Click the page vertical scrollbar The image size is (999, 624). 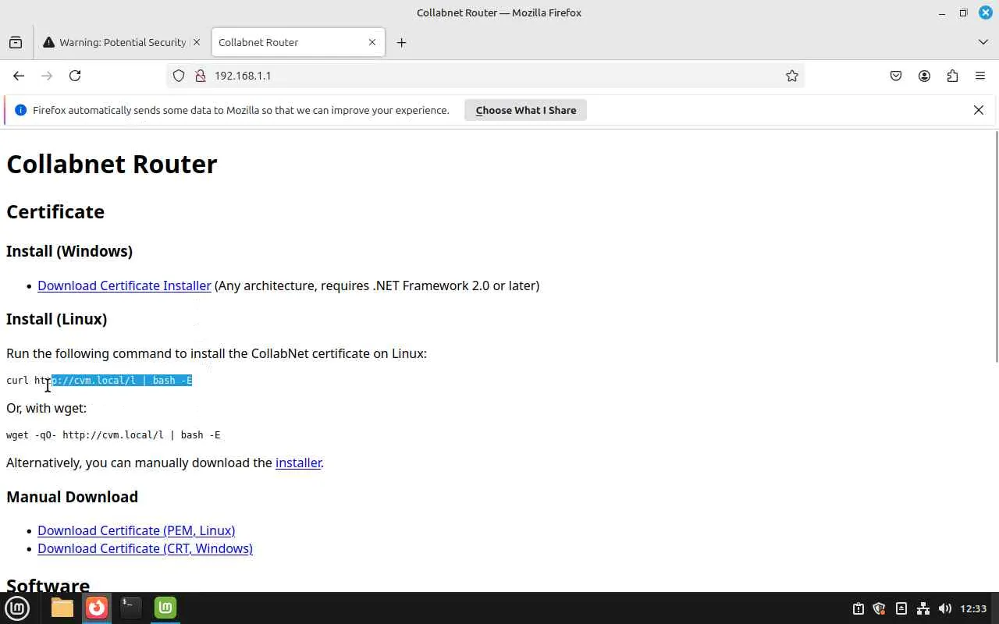point(996,246)
